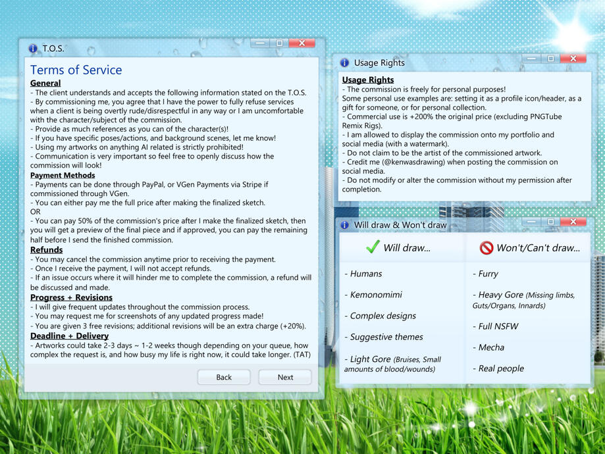Image resolution: width=605 pixels, height=454 pixels.
Task: Click the Deadline + Delivery heading
Action: tap(69, 336)
